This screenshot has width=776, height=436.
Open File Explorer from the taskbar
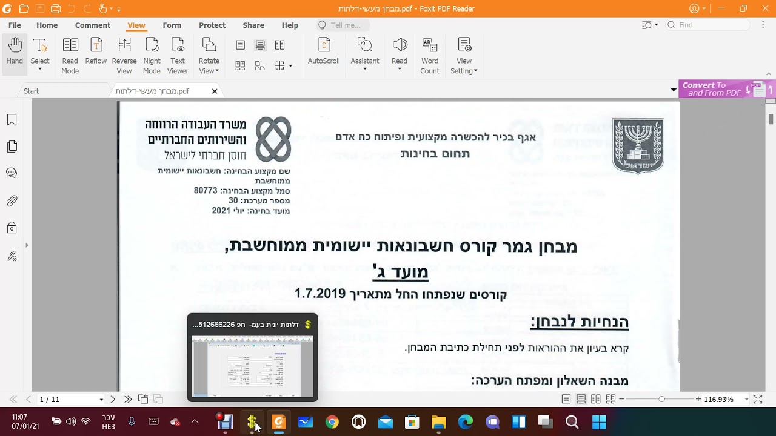coord(438,422)
